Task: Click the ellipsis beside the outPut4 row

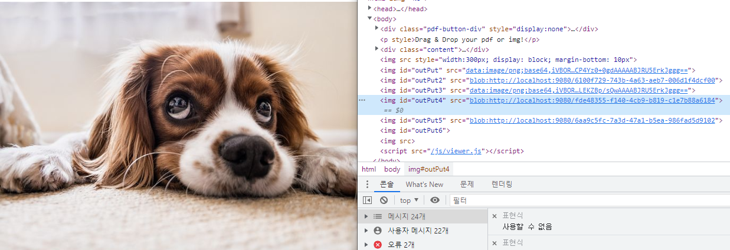Action: tap(362, 101)
